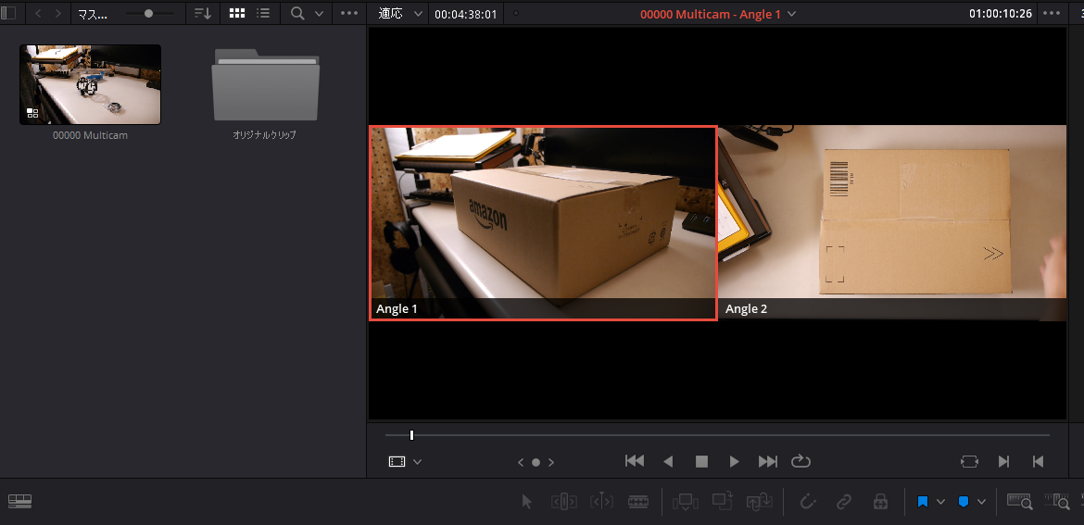Open the viewer mode dropdown (filmstrip icon)
Viewport: 1084px width, 525px height.
[405, 461]
